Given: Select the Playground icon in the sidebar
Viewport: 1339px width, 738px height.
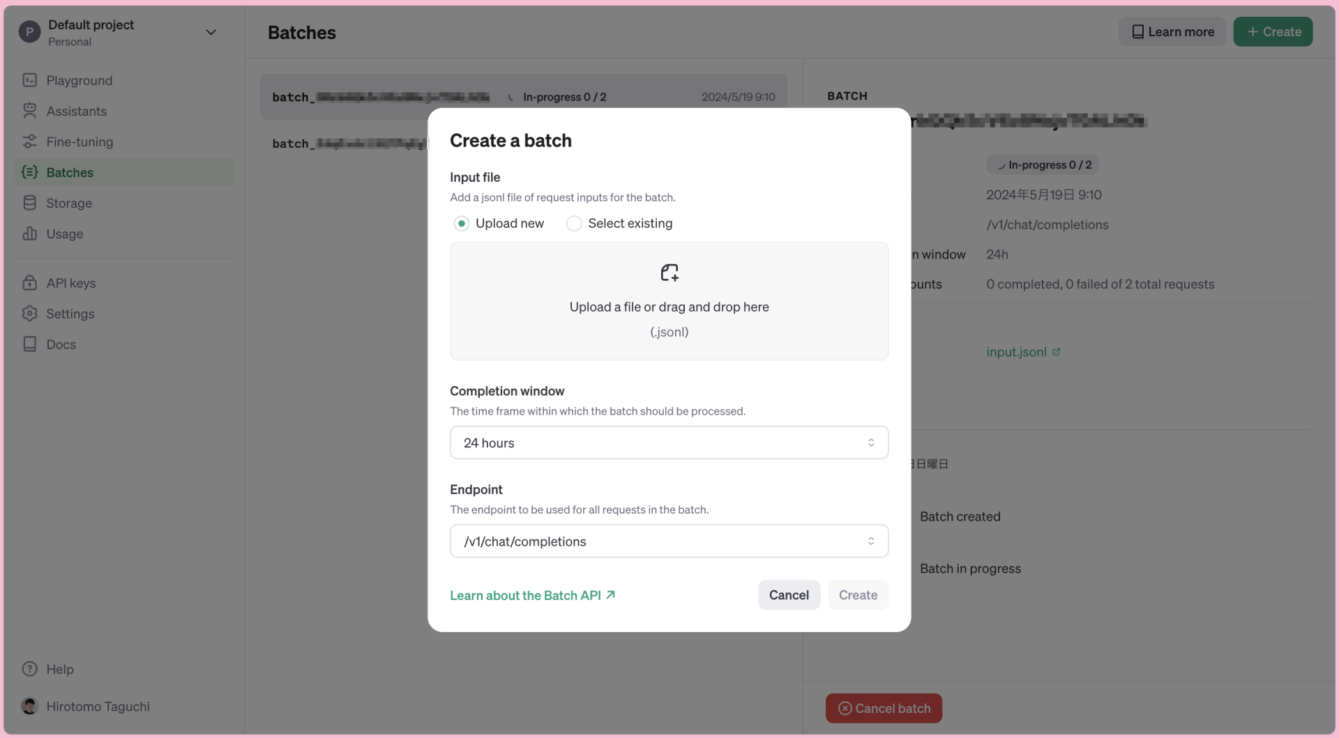Looking at the screenshot, I should pos(29,80).
